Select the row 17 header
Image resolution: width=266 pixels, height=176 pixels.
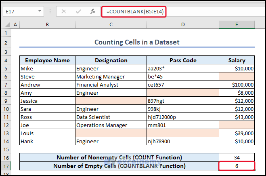pyautogui.click(x=6, y=166)
